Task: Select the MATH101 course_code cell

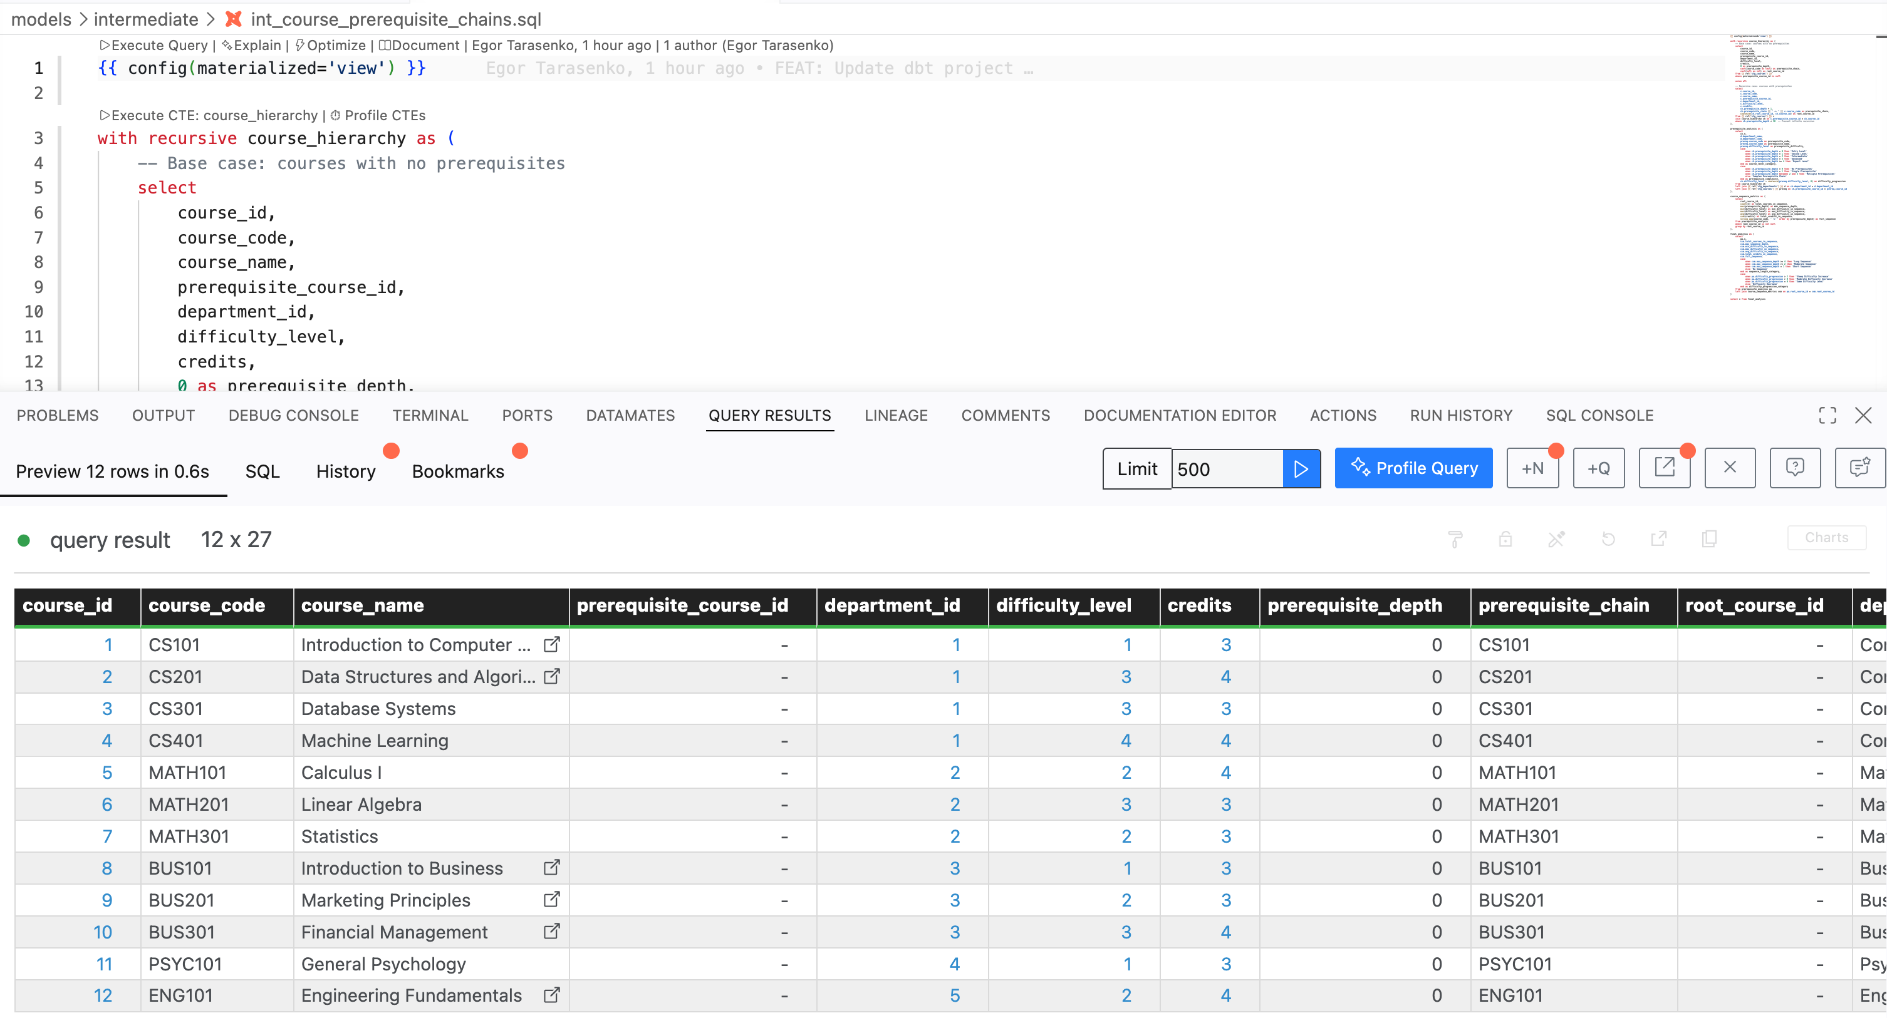Action: point(217,772)
